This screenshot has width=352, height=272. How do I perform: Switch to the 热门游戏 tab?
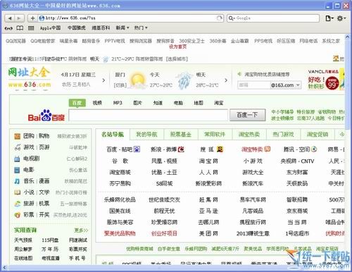click(283, 135)
